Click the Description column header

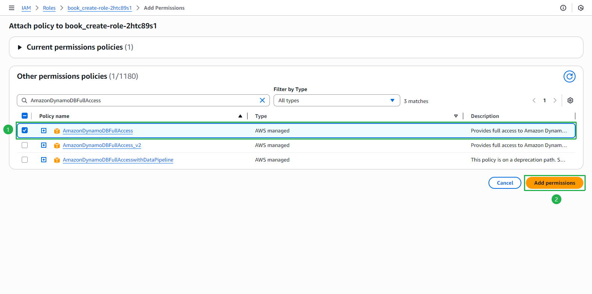click(485, 116)
